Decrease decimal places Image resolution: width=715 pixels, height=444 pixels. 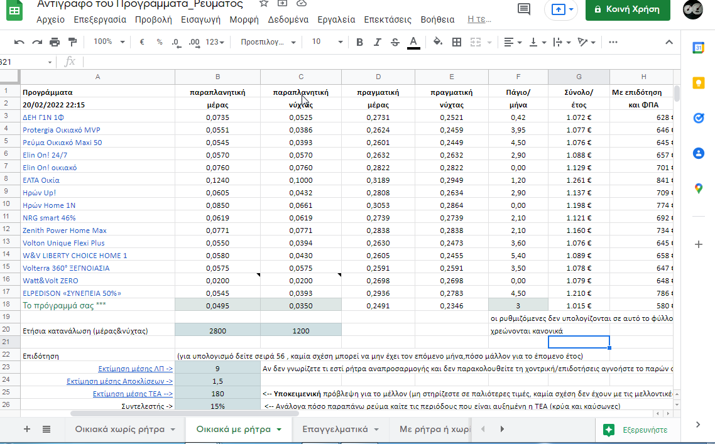pos(176,43)
